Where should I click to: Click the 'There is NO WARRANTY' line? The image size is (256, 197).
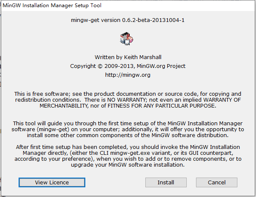point(128,100)
